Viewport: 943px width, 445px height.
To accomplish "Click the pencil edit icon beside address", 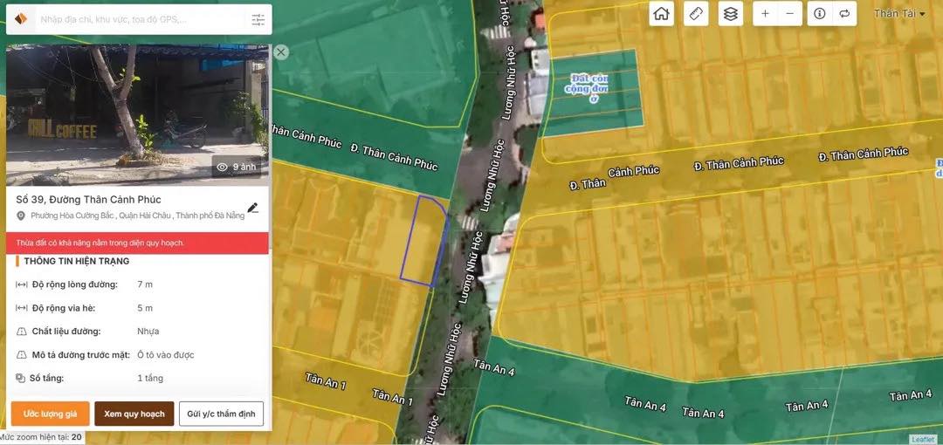I will click(252, 208).
